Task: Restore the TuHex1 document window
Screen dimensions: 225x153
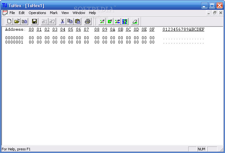Action: (x=215, y=13)
